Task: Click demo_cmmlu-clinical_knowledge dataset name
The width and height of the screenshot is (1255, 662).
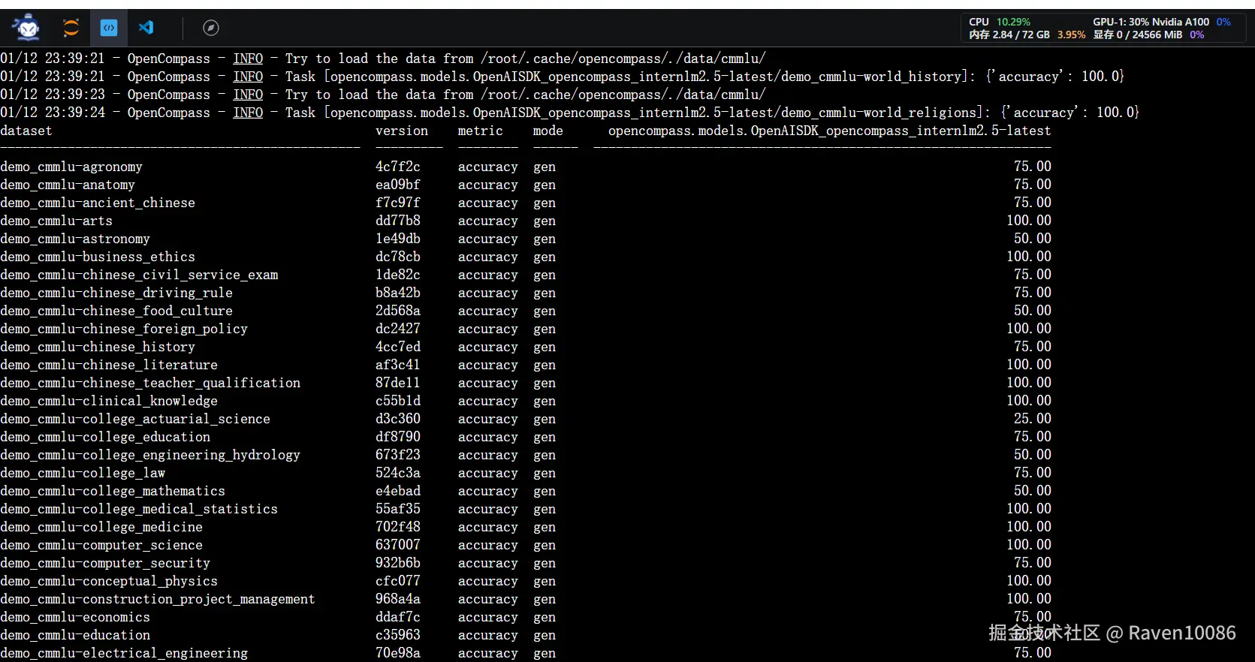Action: coord(109,401)
